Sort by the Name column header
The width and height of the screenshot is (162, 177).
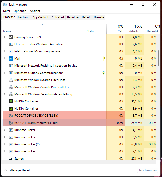tap(43, 29)
